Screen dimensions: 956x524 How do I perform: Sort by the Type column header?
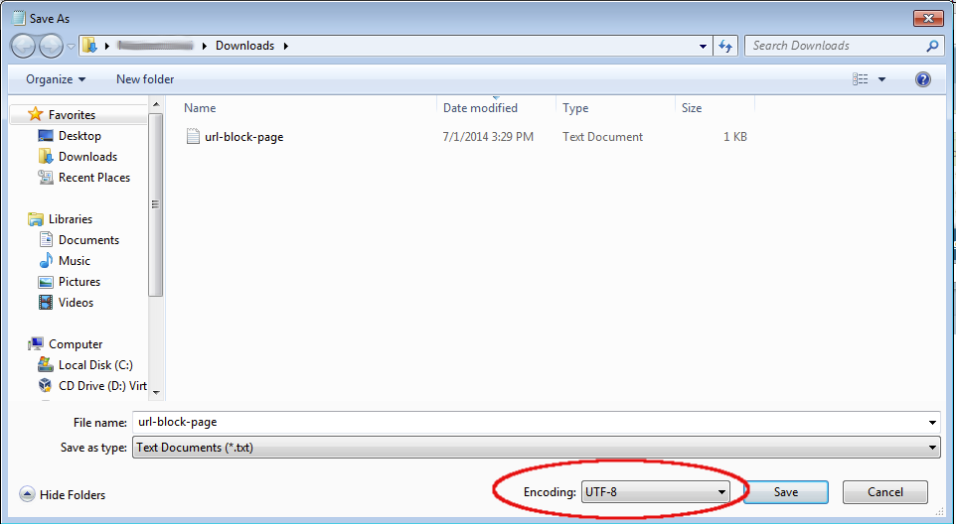pos(575,108)
